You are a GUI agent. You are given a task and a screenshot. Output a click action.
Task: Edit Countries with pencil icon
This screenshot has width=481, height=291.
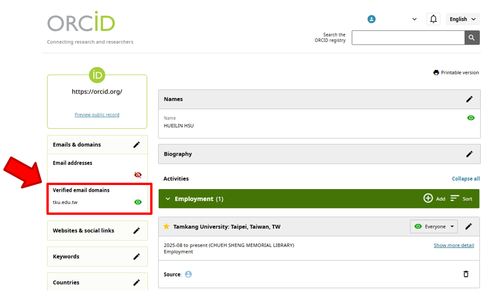click(136, 282)
